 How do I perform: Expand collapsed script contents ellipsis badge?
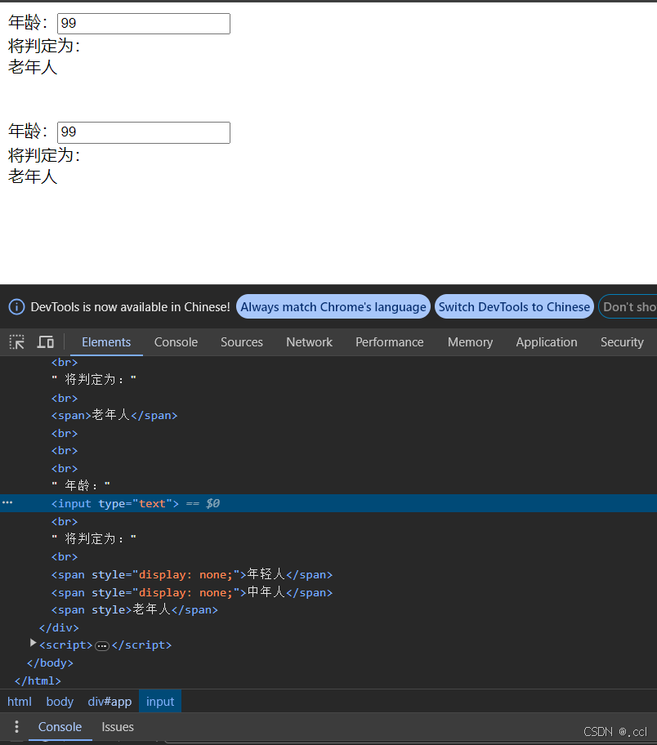(101, 645)
